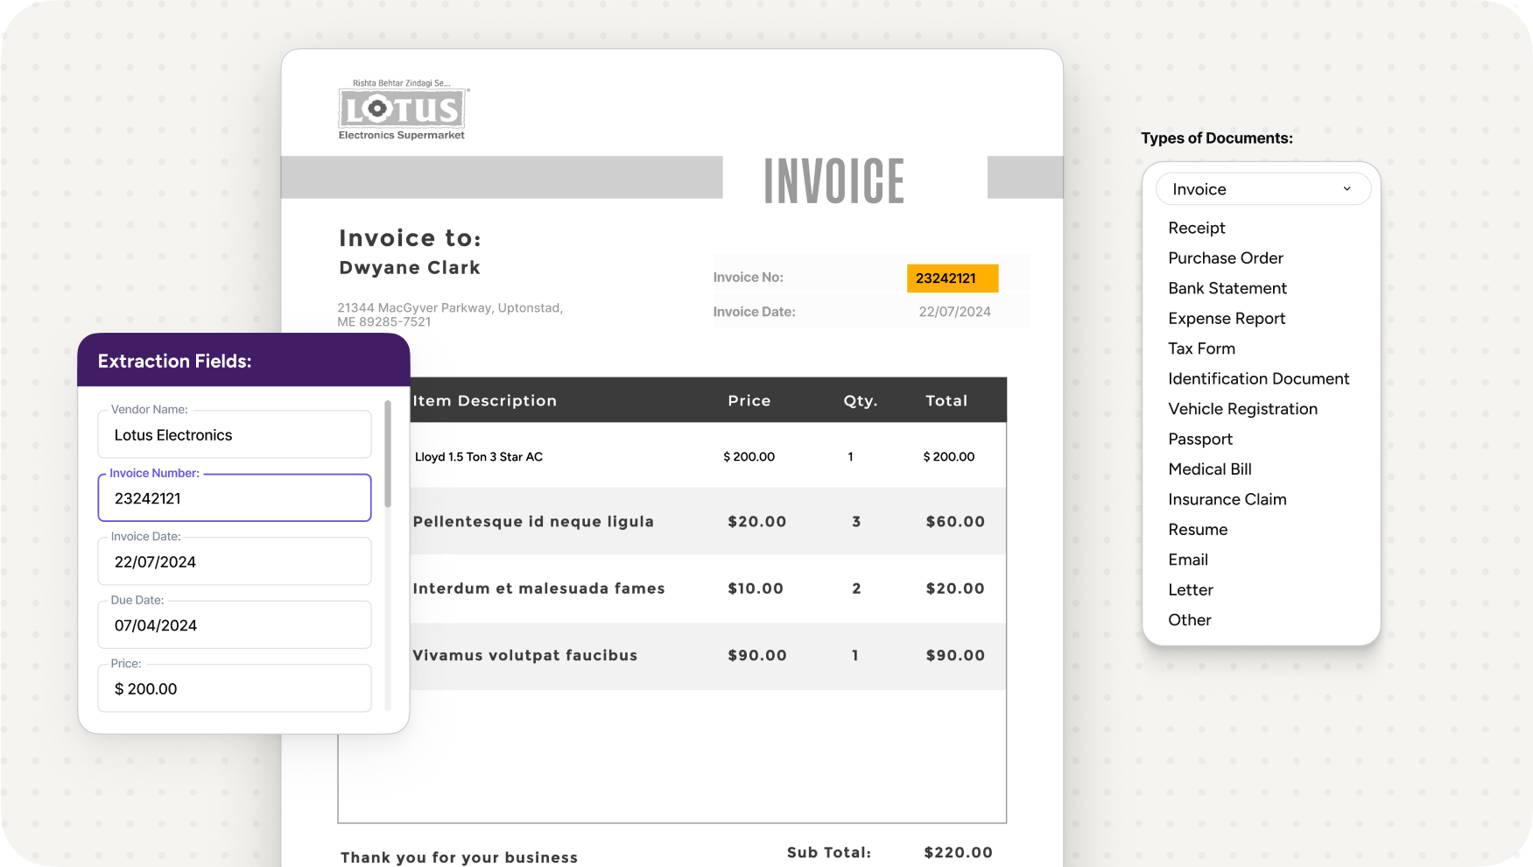Click the Price column header
1533x867 pixels.
coord(749,401)
